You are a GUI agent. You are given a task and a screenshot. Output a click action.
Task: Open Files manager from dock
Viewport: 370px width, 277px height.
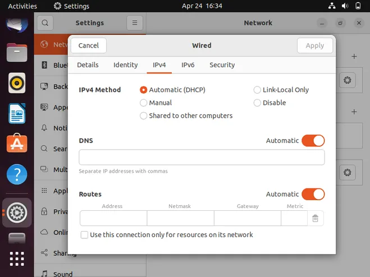(17, 53)
